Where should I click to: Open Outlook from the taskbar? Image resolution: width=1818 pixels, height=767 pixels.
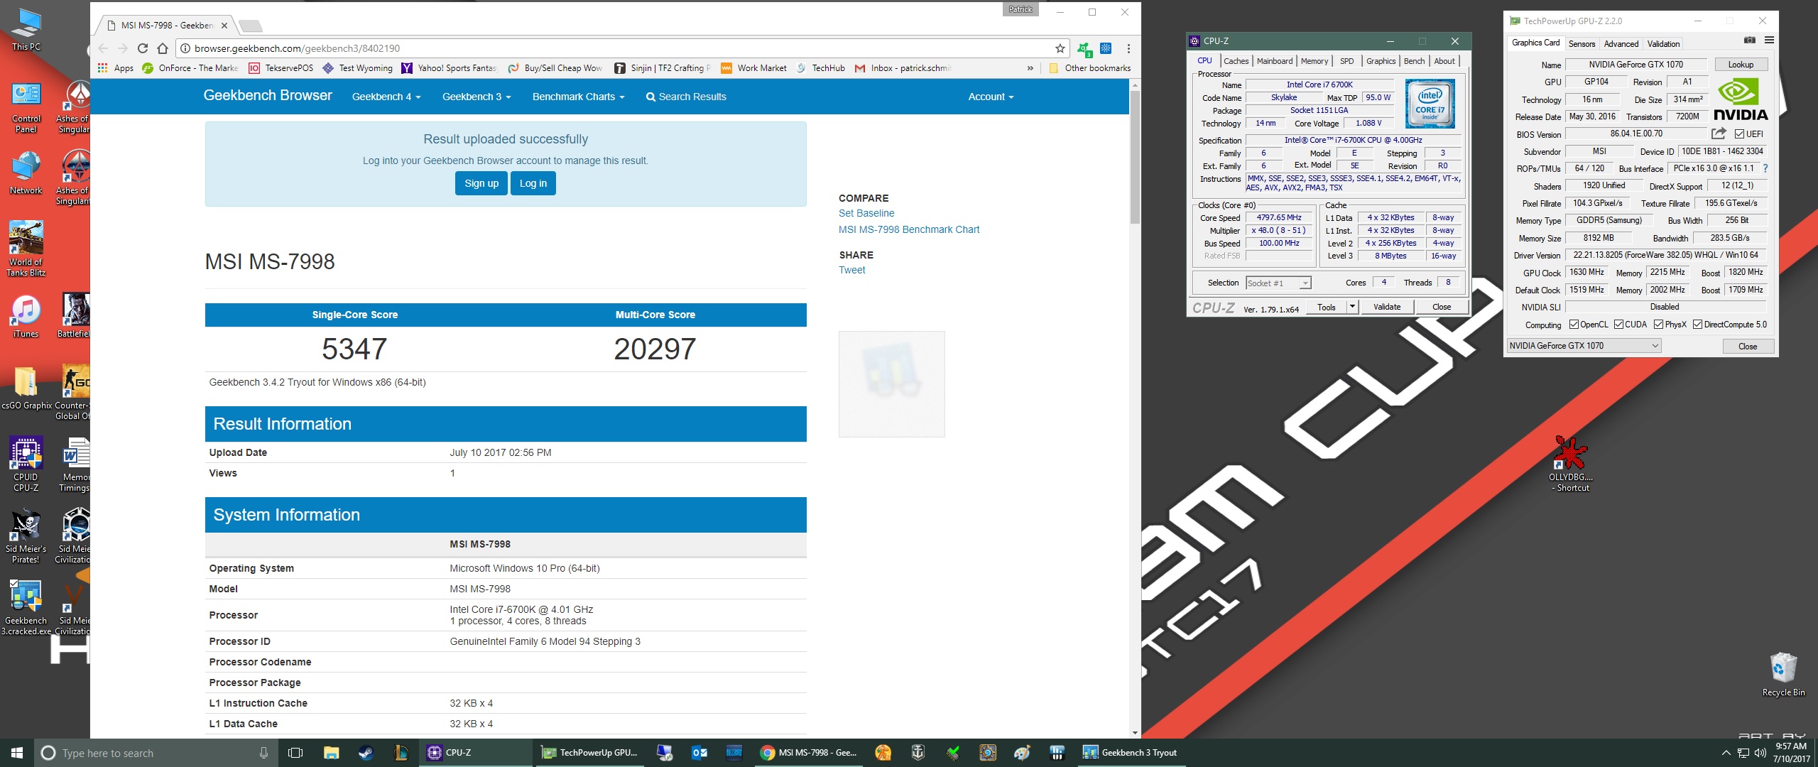(x=700, y=753)
